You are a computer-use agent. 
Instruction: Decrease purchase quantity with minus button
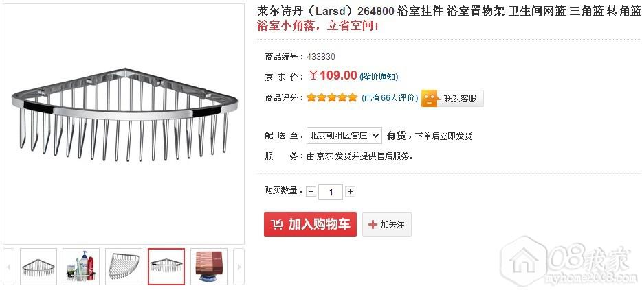(x=311, y=191)
